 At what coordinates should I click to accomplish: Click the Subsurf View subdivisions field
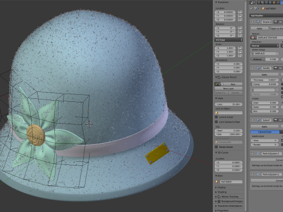pos(265,141)
